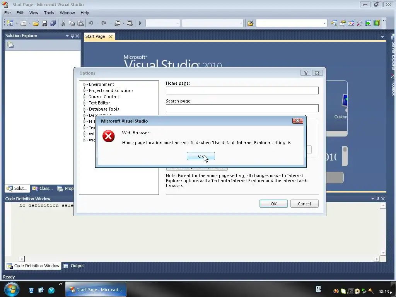Expand the Projects and Solutions node
This screenshot has height=297, width=396.
coord(84,90)
